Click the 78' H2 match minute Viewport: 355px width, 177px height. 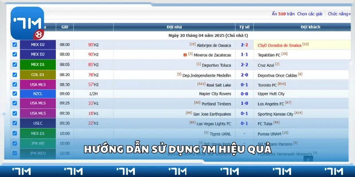(x=93, y=75)
